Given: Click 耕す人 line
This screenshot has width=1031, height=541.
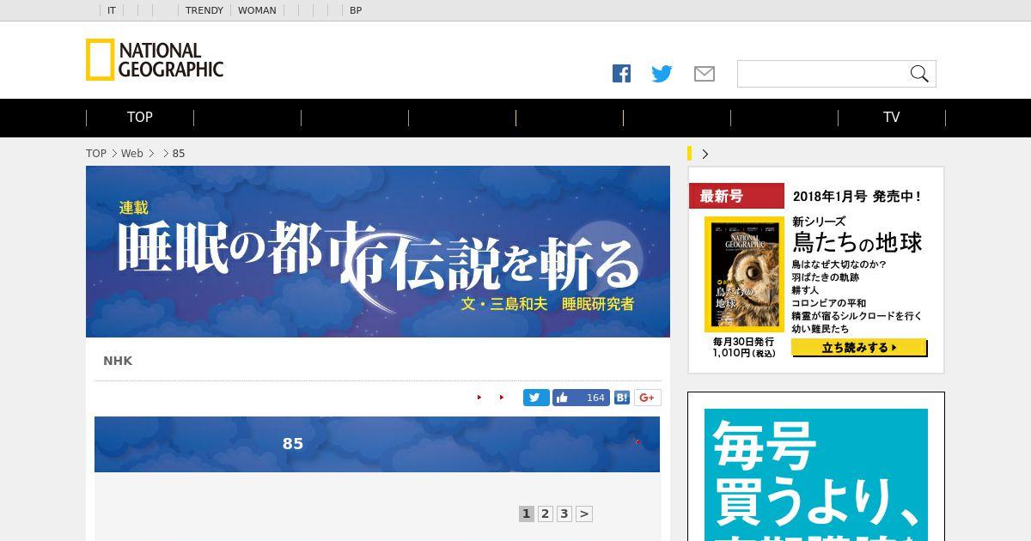Looking at the screenshot, I should point(805,290).
